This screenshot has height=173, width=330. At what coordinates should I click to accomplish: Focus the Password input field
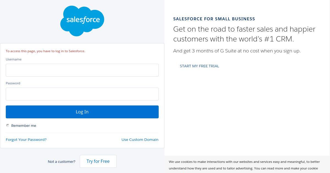(x=82, y=94)
